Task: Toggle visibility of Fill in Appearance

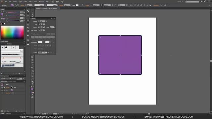Action: click(2, 90)
